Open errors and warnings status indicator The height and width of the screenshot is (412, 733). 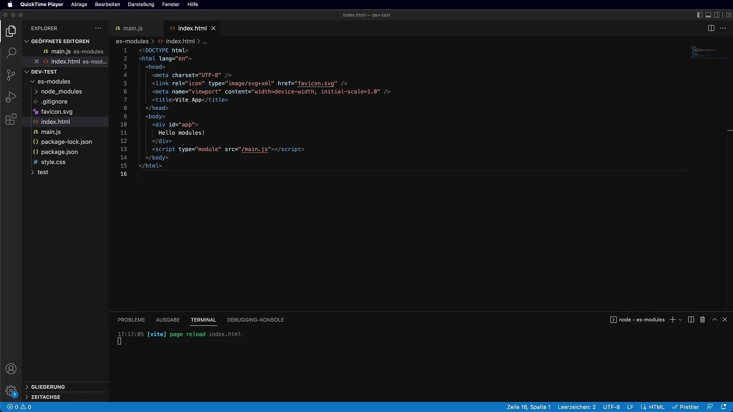(19, 407)
